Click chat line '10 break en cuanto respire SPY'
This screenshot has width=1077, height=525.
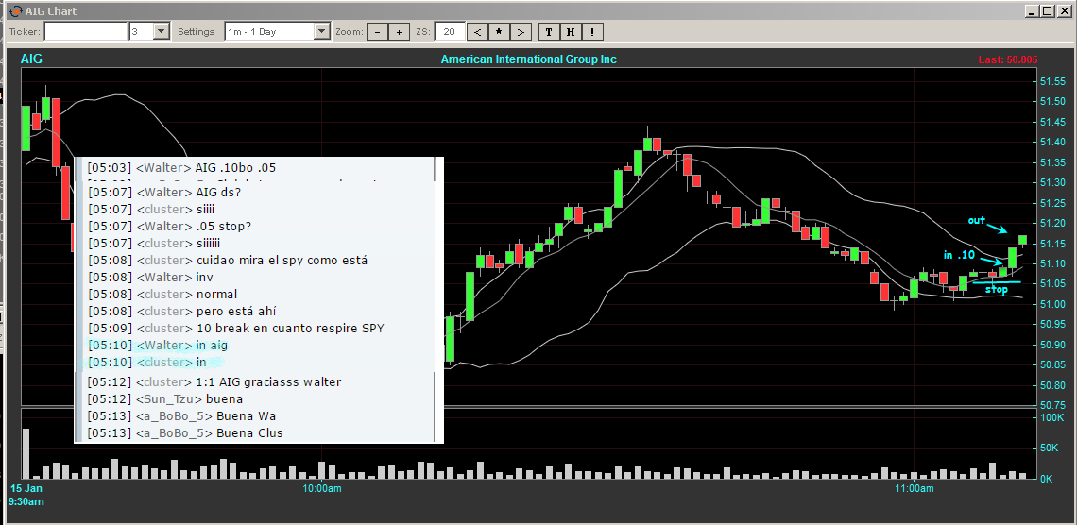coord(236,328)
